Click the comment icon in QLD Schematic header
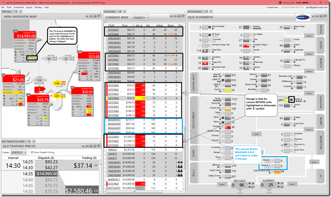The height and width of the screenshot is (197, 331). tap(326, 16)
